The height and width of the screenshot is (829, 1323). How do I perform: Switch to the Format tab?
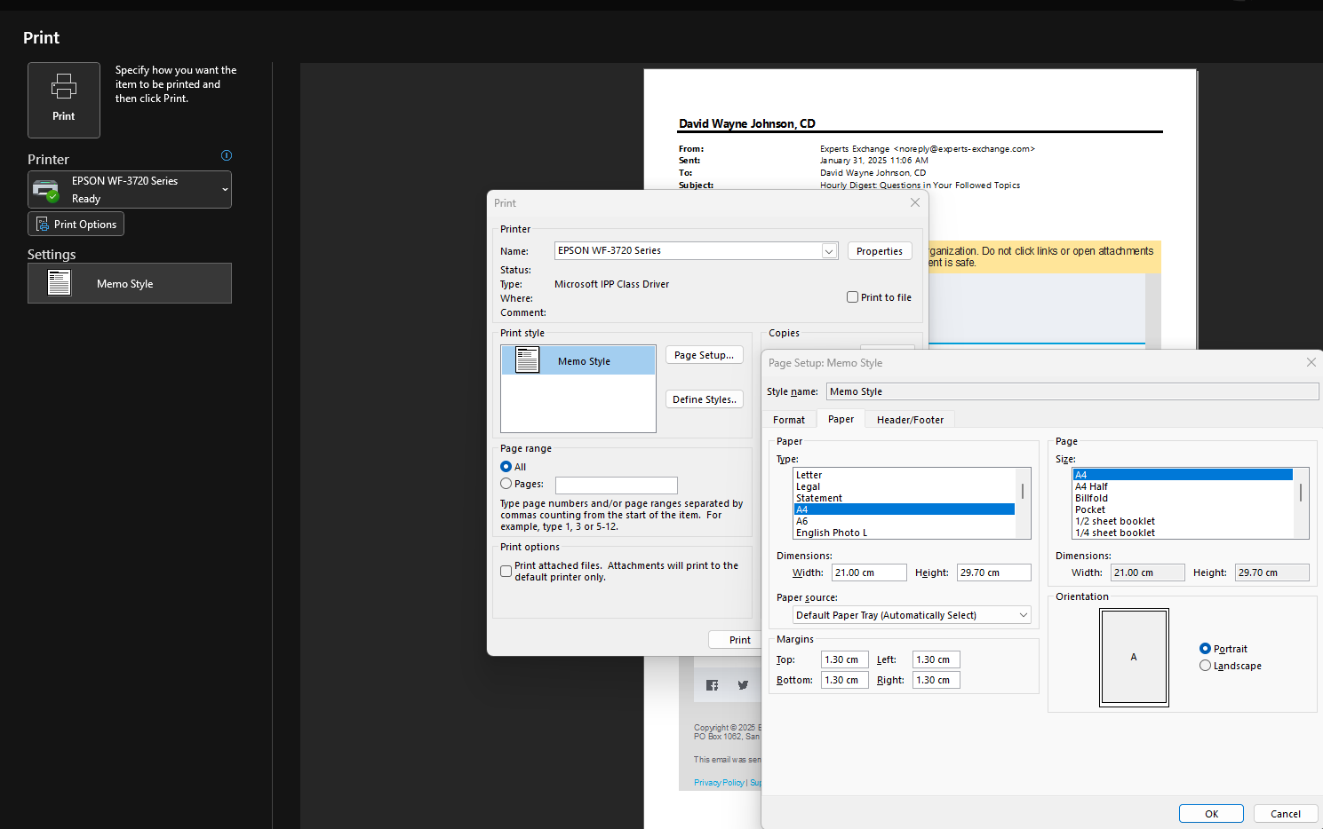[x=789, y=418]
